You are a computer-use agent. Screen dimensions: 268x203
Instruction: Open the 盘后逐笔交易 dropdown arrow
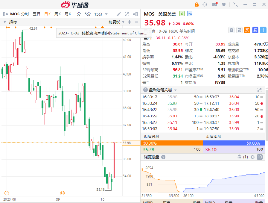click(x=175, y=90)
